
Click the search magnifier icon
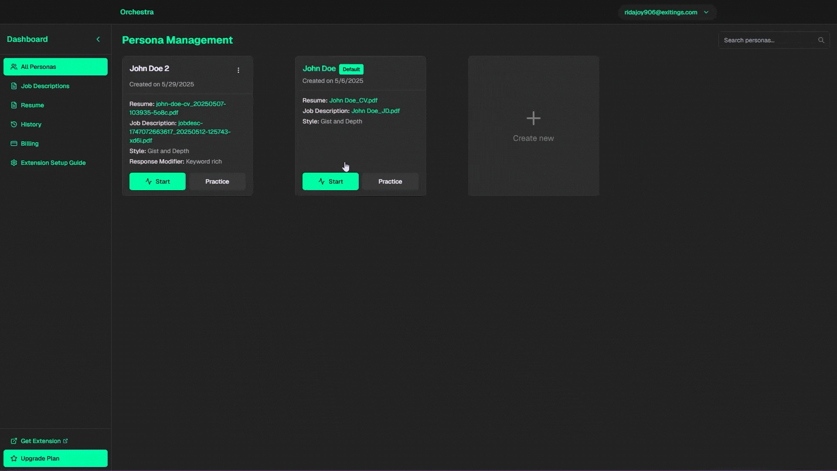821,40
